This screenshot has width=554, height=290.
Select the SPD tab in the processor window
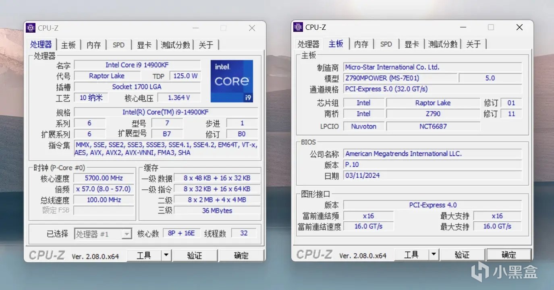point(118,45)
